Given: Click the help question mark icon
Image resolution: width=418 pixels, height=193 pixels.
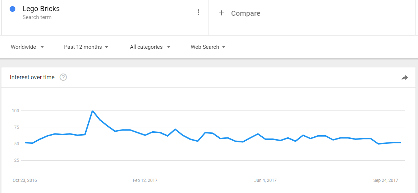Looking at the screenshot, I should click(63, 77).
